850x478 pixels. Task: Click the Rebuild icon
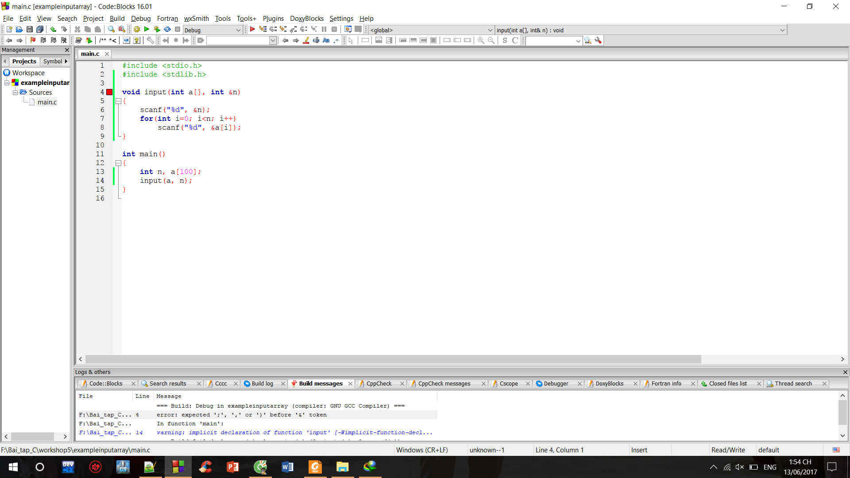click(x=167, y=29)
